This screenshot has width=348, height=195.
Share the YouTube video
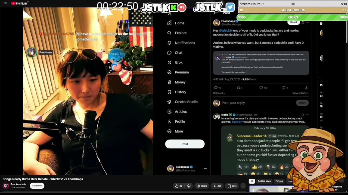(202, 186)
